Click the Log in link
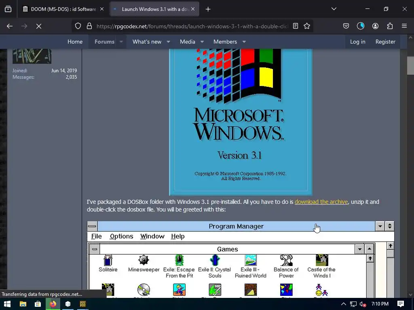Screen dimensions: 414x310 357,42
